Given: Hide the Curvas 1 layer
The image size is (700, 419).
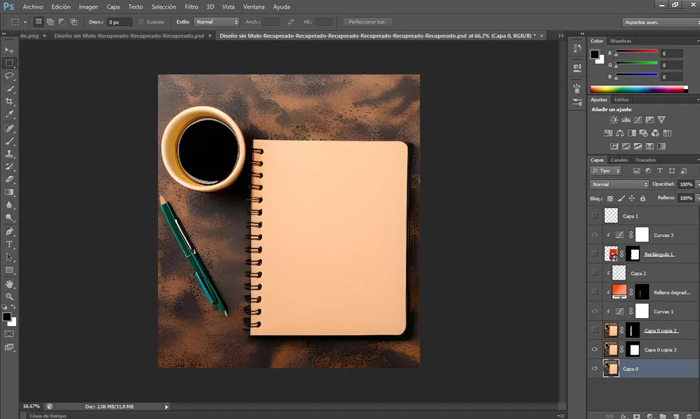Looking at the screenshot, I should (x=595, y=311).
